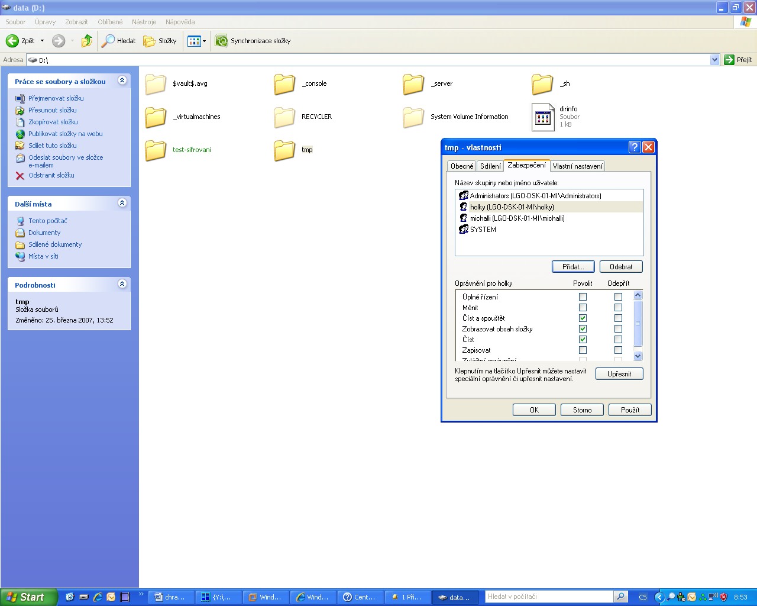Uncheck Allow for Číst a spouštět

pos(583,318)
